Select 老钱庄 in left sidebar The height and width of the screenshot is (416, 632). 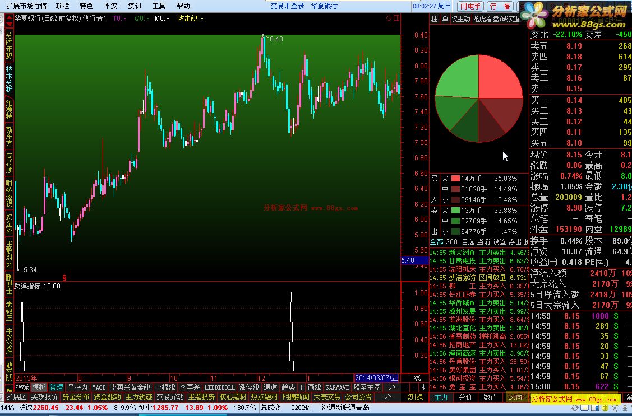[x=10, y=311]
